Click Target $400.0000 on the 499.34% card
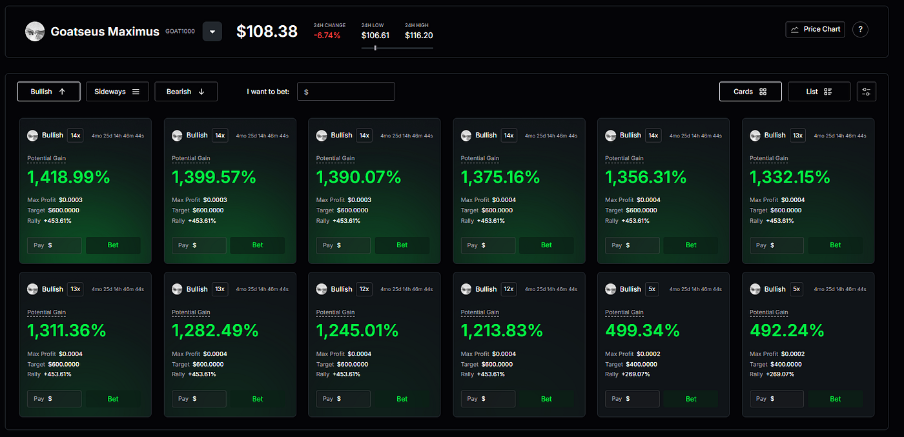Viewport: 904px width, 437px height. pos(631,364)
